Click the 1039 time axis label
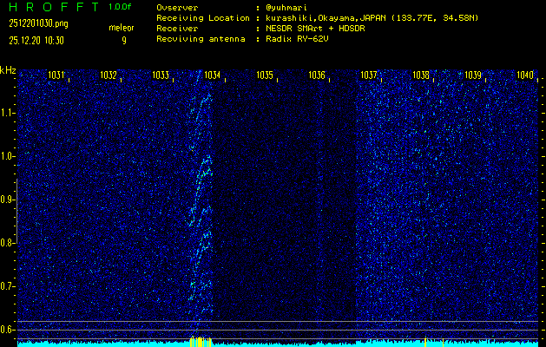Image resolution: width=546 pixels, height=347 pixels. pos(473,75)
